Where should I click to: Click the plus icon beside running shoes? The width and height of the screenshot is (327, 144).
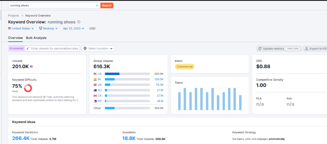tap(79, 22)
